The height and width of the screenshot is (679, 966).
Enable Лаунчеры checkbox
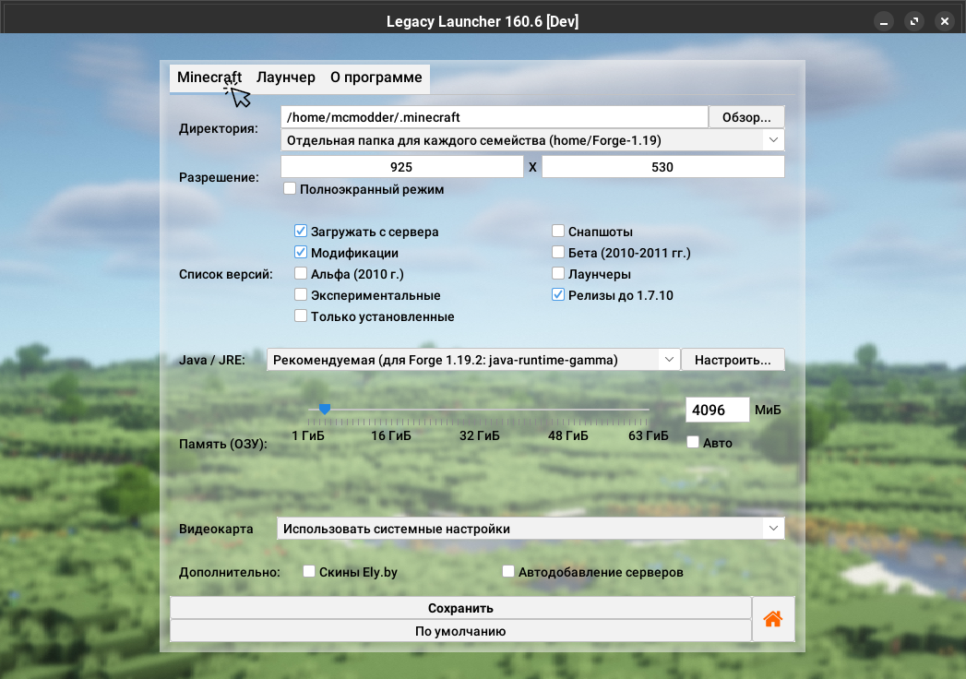[x=558, y=274]
